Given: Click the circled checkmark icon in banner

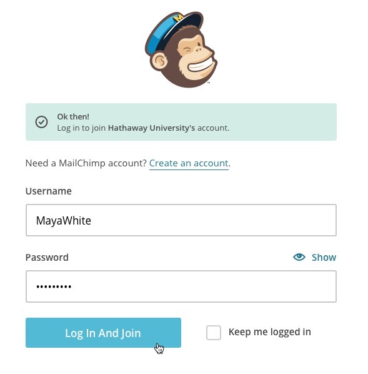Looking at the screenshot, I should [x=41, y=122].
